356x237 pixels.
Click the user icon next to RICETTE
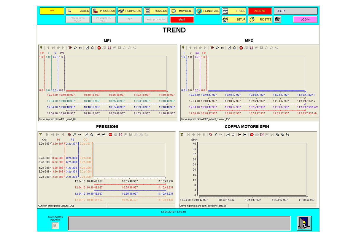[277, 20]
